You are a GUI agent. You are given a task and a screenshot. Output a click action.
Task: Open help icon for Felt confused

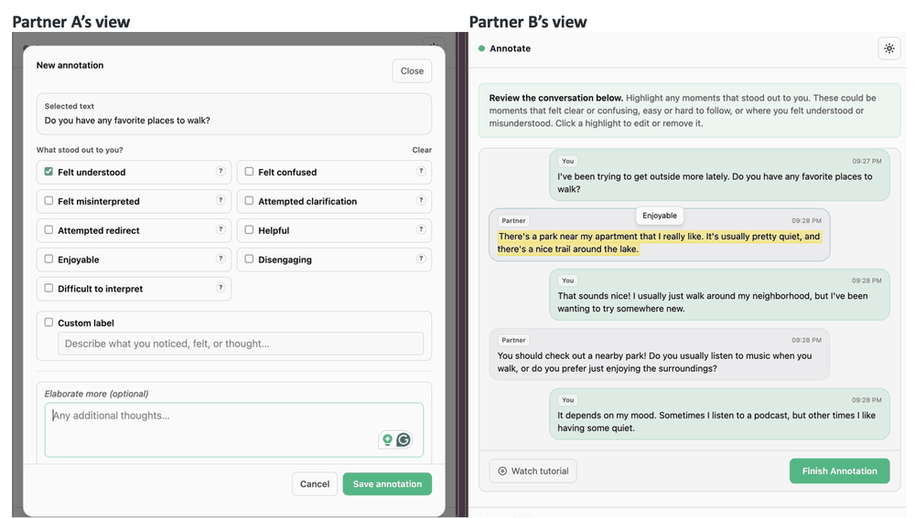tap(421, 171)
